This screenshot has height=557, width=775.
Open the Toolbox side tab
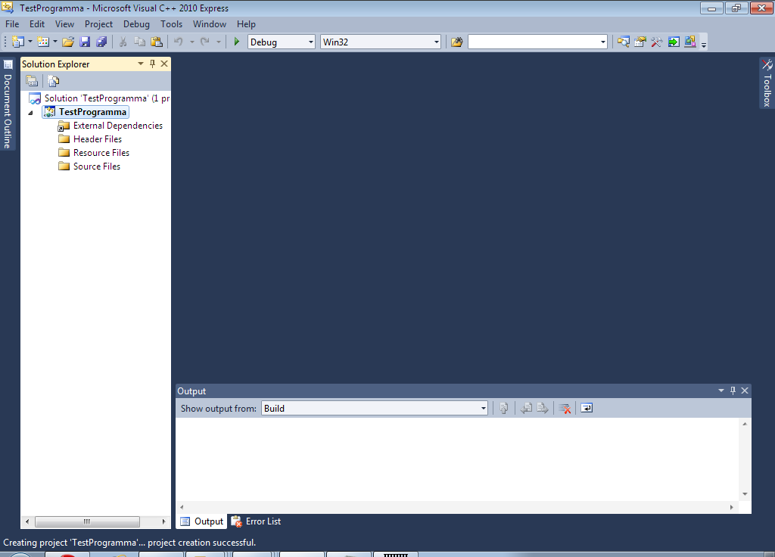[767, 83]
